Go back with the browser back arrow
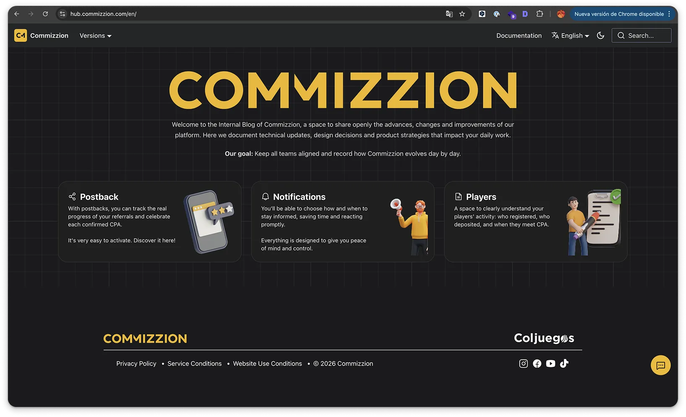 [x=17, y=14]
